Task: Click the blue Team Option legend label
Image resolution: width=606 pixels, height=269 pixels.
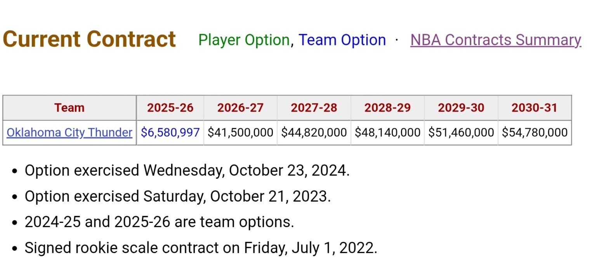Action: [x=342, y=40]
